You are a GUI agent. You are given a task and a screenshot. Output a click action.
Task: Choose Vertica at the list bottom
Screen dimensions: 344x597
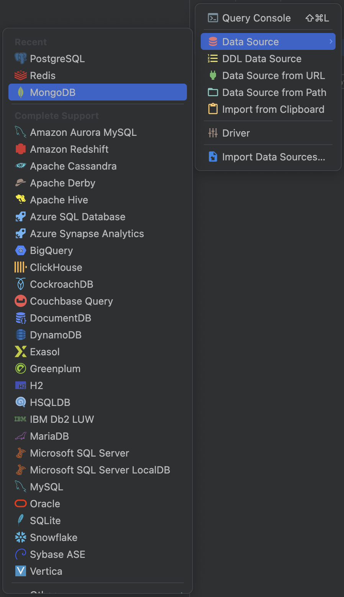coord(46,571)
